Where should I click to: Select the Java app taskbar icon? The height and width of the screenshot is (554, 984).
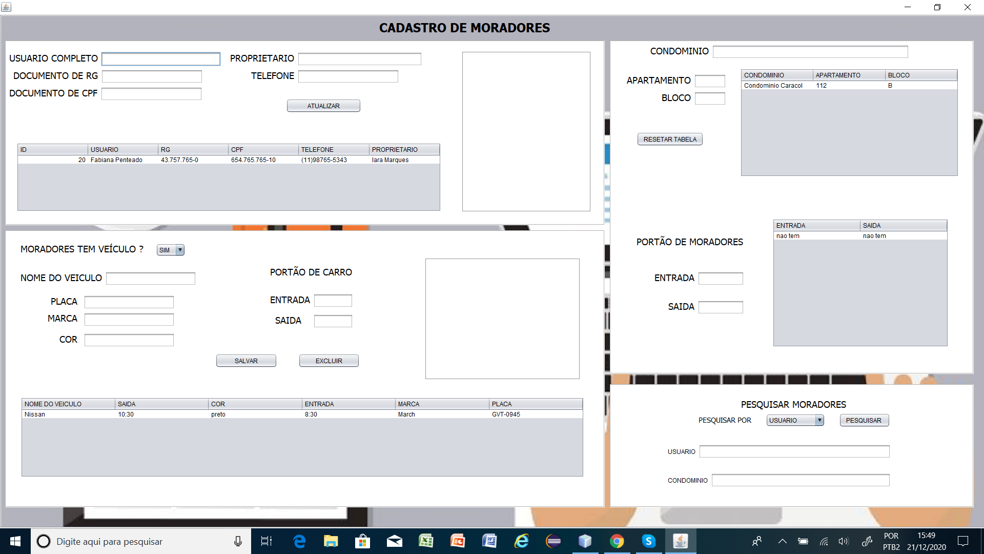click(x=681, y=541)
